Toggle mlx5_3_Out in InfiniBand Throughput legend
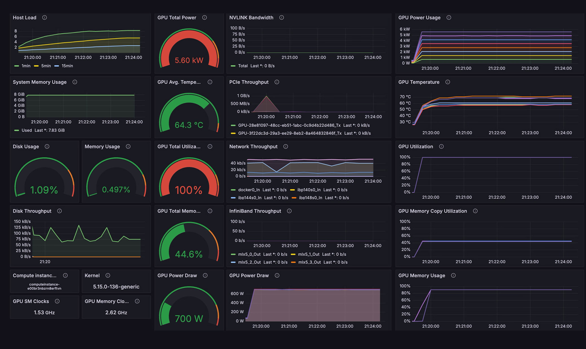 pyautogui.click(x=310, y=262)
